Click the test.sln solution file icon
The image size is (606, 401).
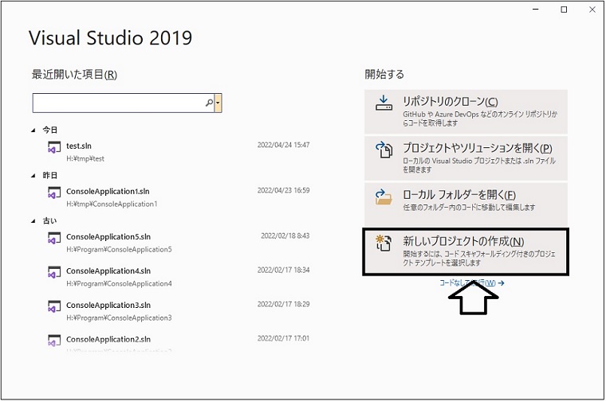click(54, 147)
